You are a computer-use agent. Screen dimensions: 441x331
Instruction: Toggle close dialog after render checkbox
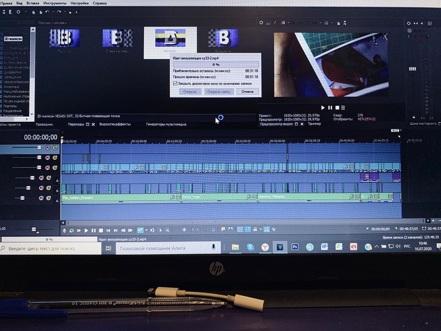(x=175, y=84)
